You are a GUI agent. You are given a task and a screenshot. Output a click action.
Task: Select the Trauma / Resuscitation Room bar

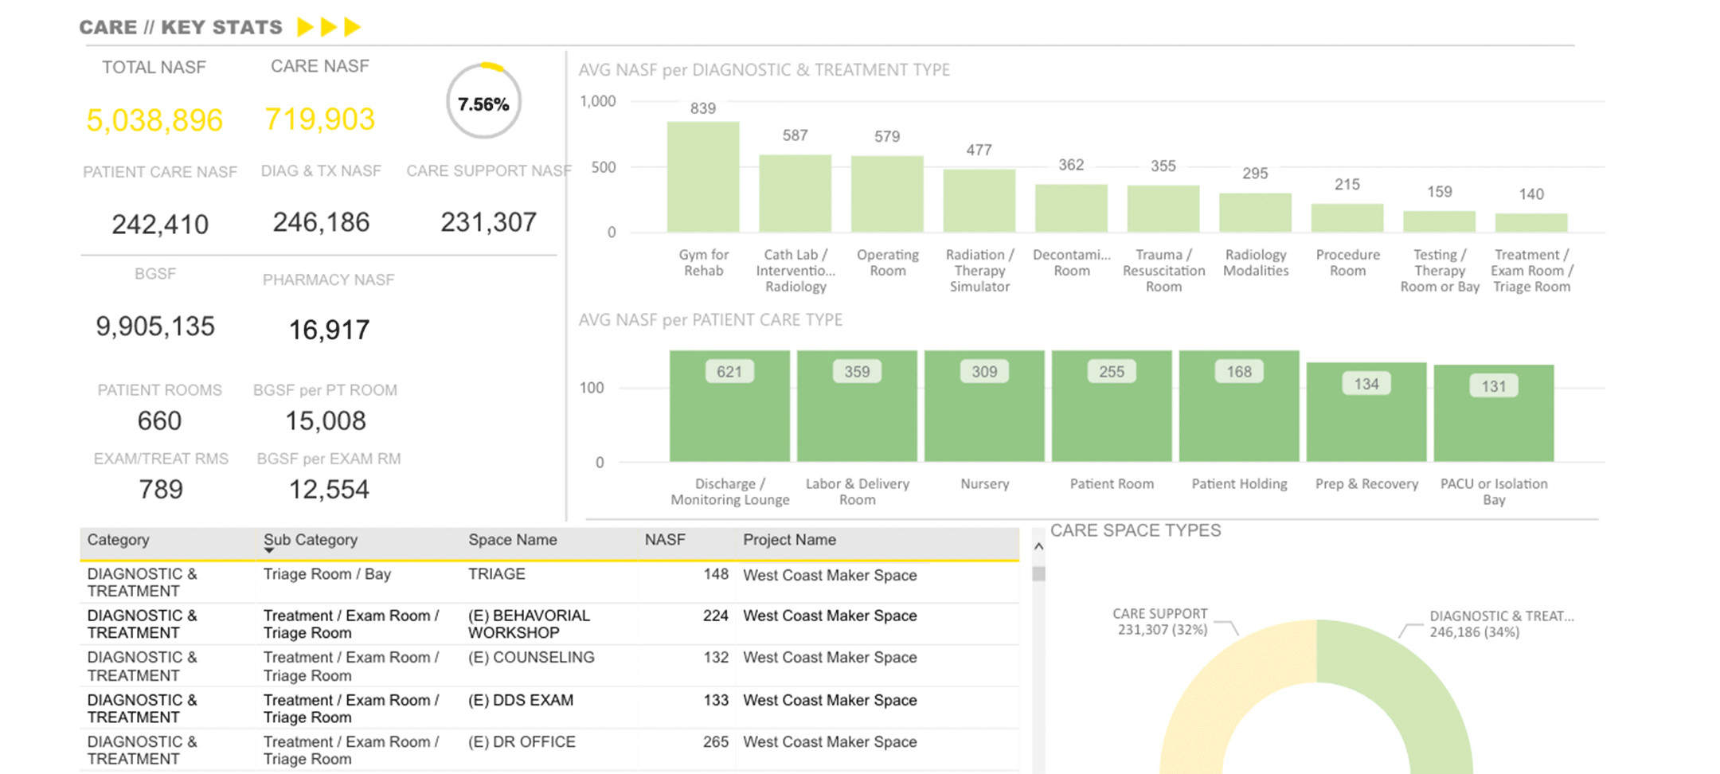[x=1163, y=209]
